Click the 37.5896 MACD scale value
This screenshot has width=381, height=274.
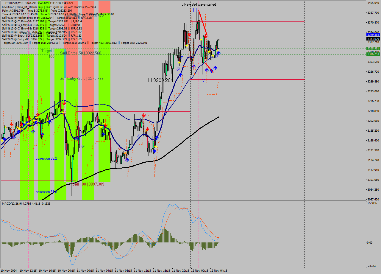coord(372,203)
